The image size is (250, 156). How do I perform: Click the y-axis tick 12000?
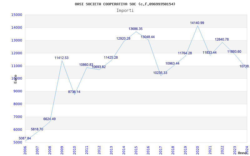click(x=17, y=53)
